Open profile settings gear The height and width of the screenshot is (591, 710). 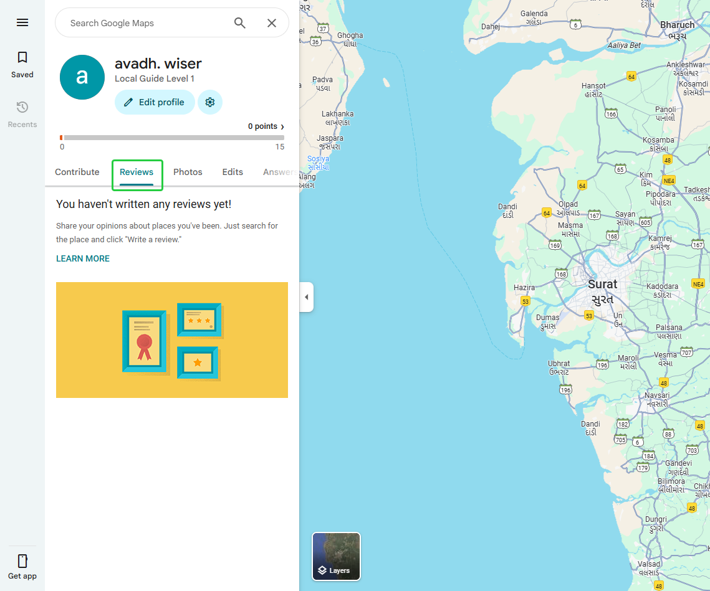point(210,102)
